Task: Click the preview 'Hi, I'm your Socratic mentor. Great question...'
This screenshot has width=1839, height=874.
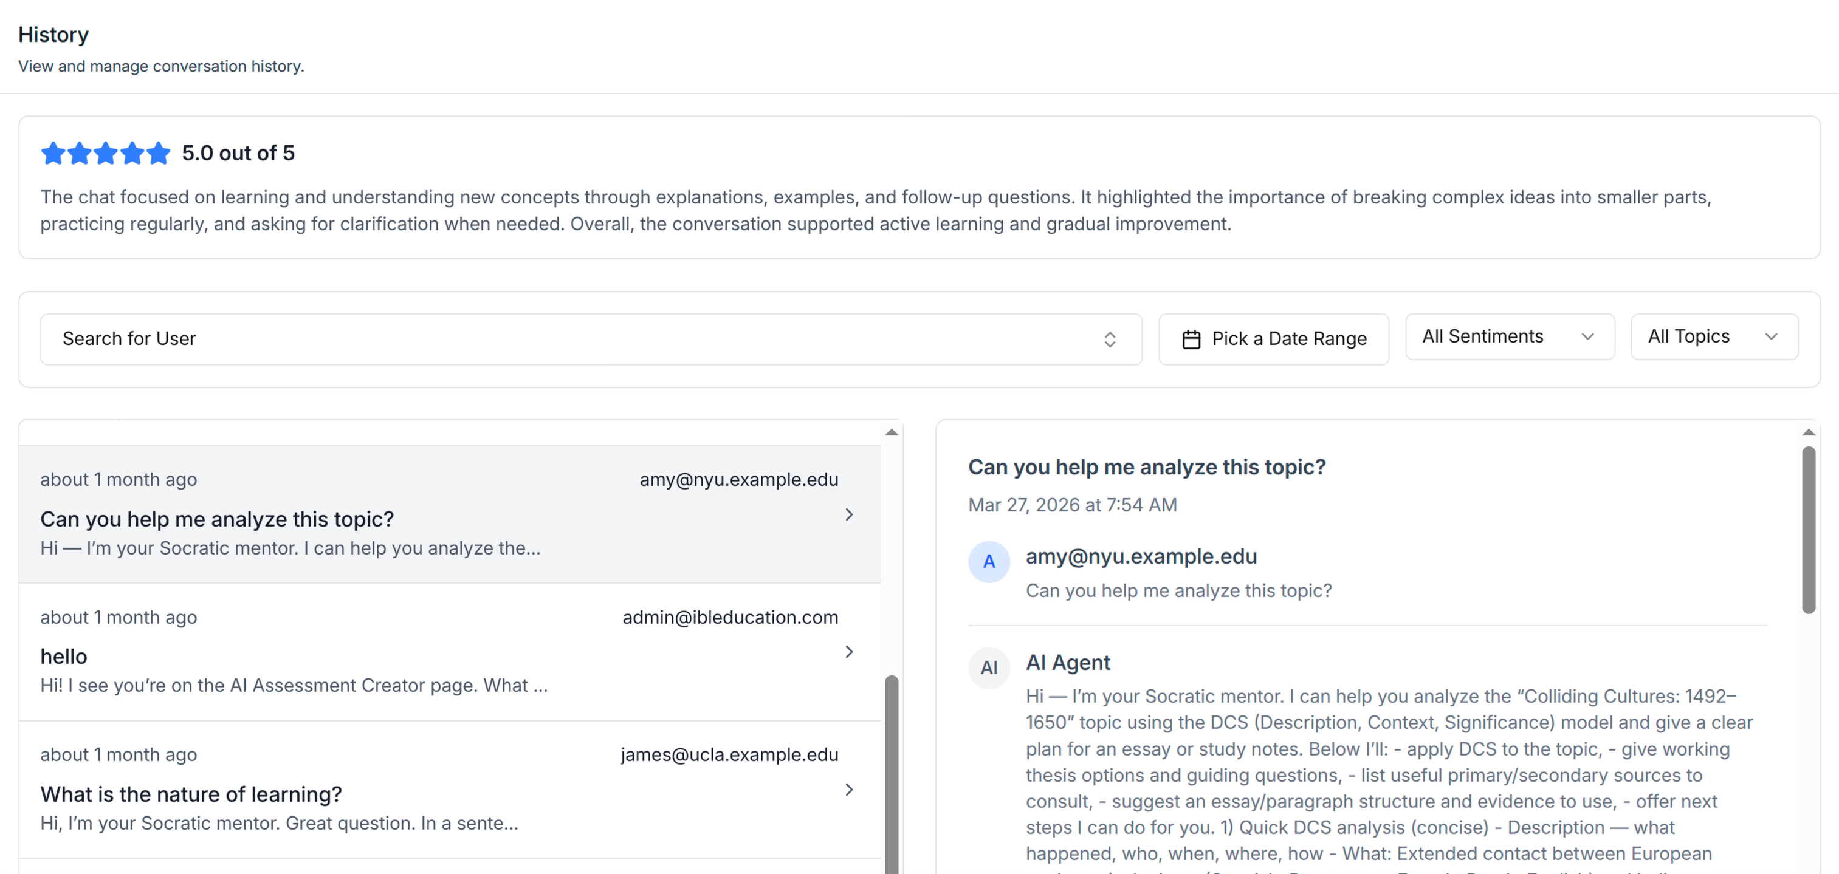Action: (x=279, y=822)
